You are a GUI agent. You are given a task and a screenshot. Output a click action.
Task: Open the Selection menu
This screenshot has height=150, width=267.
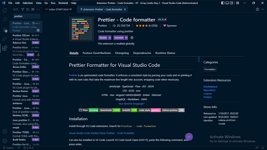[28, 3]
